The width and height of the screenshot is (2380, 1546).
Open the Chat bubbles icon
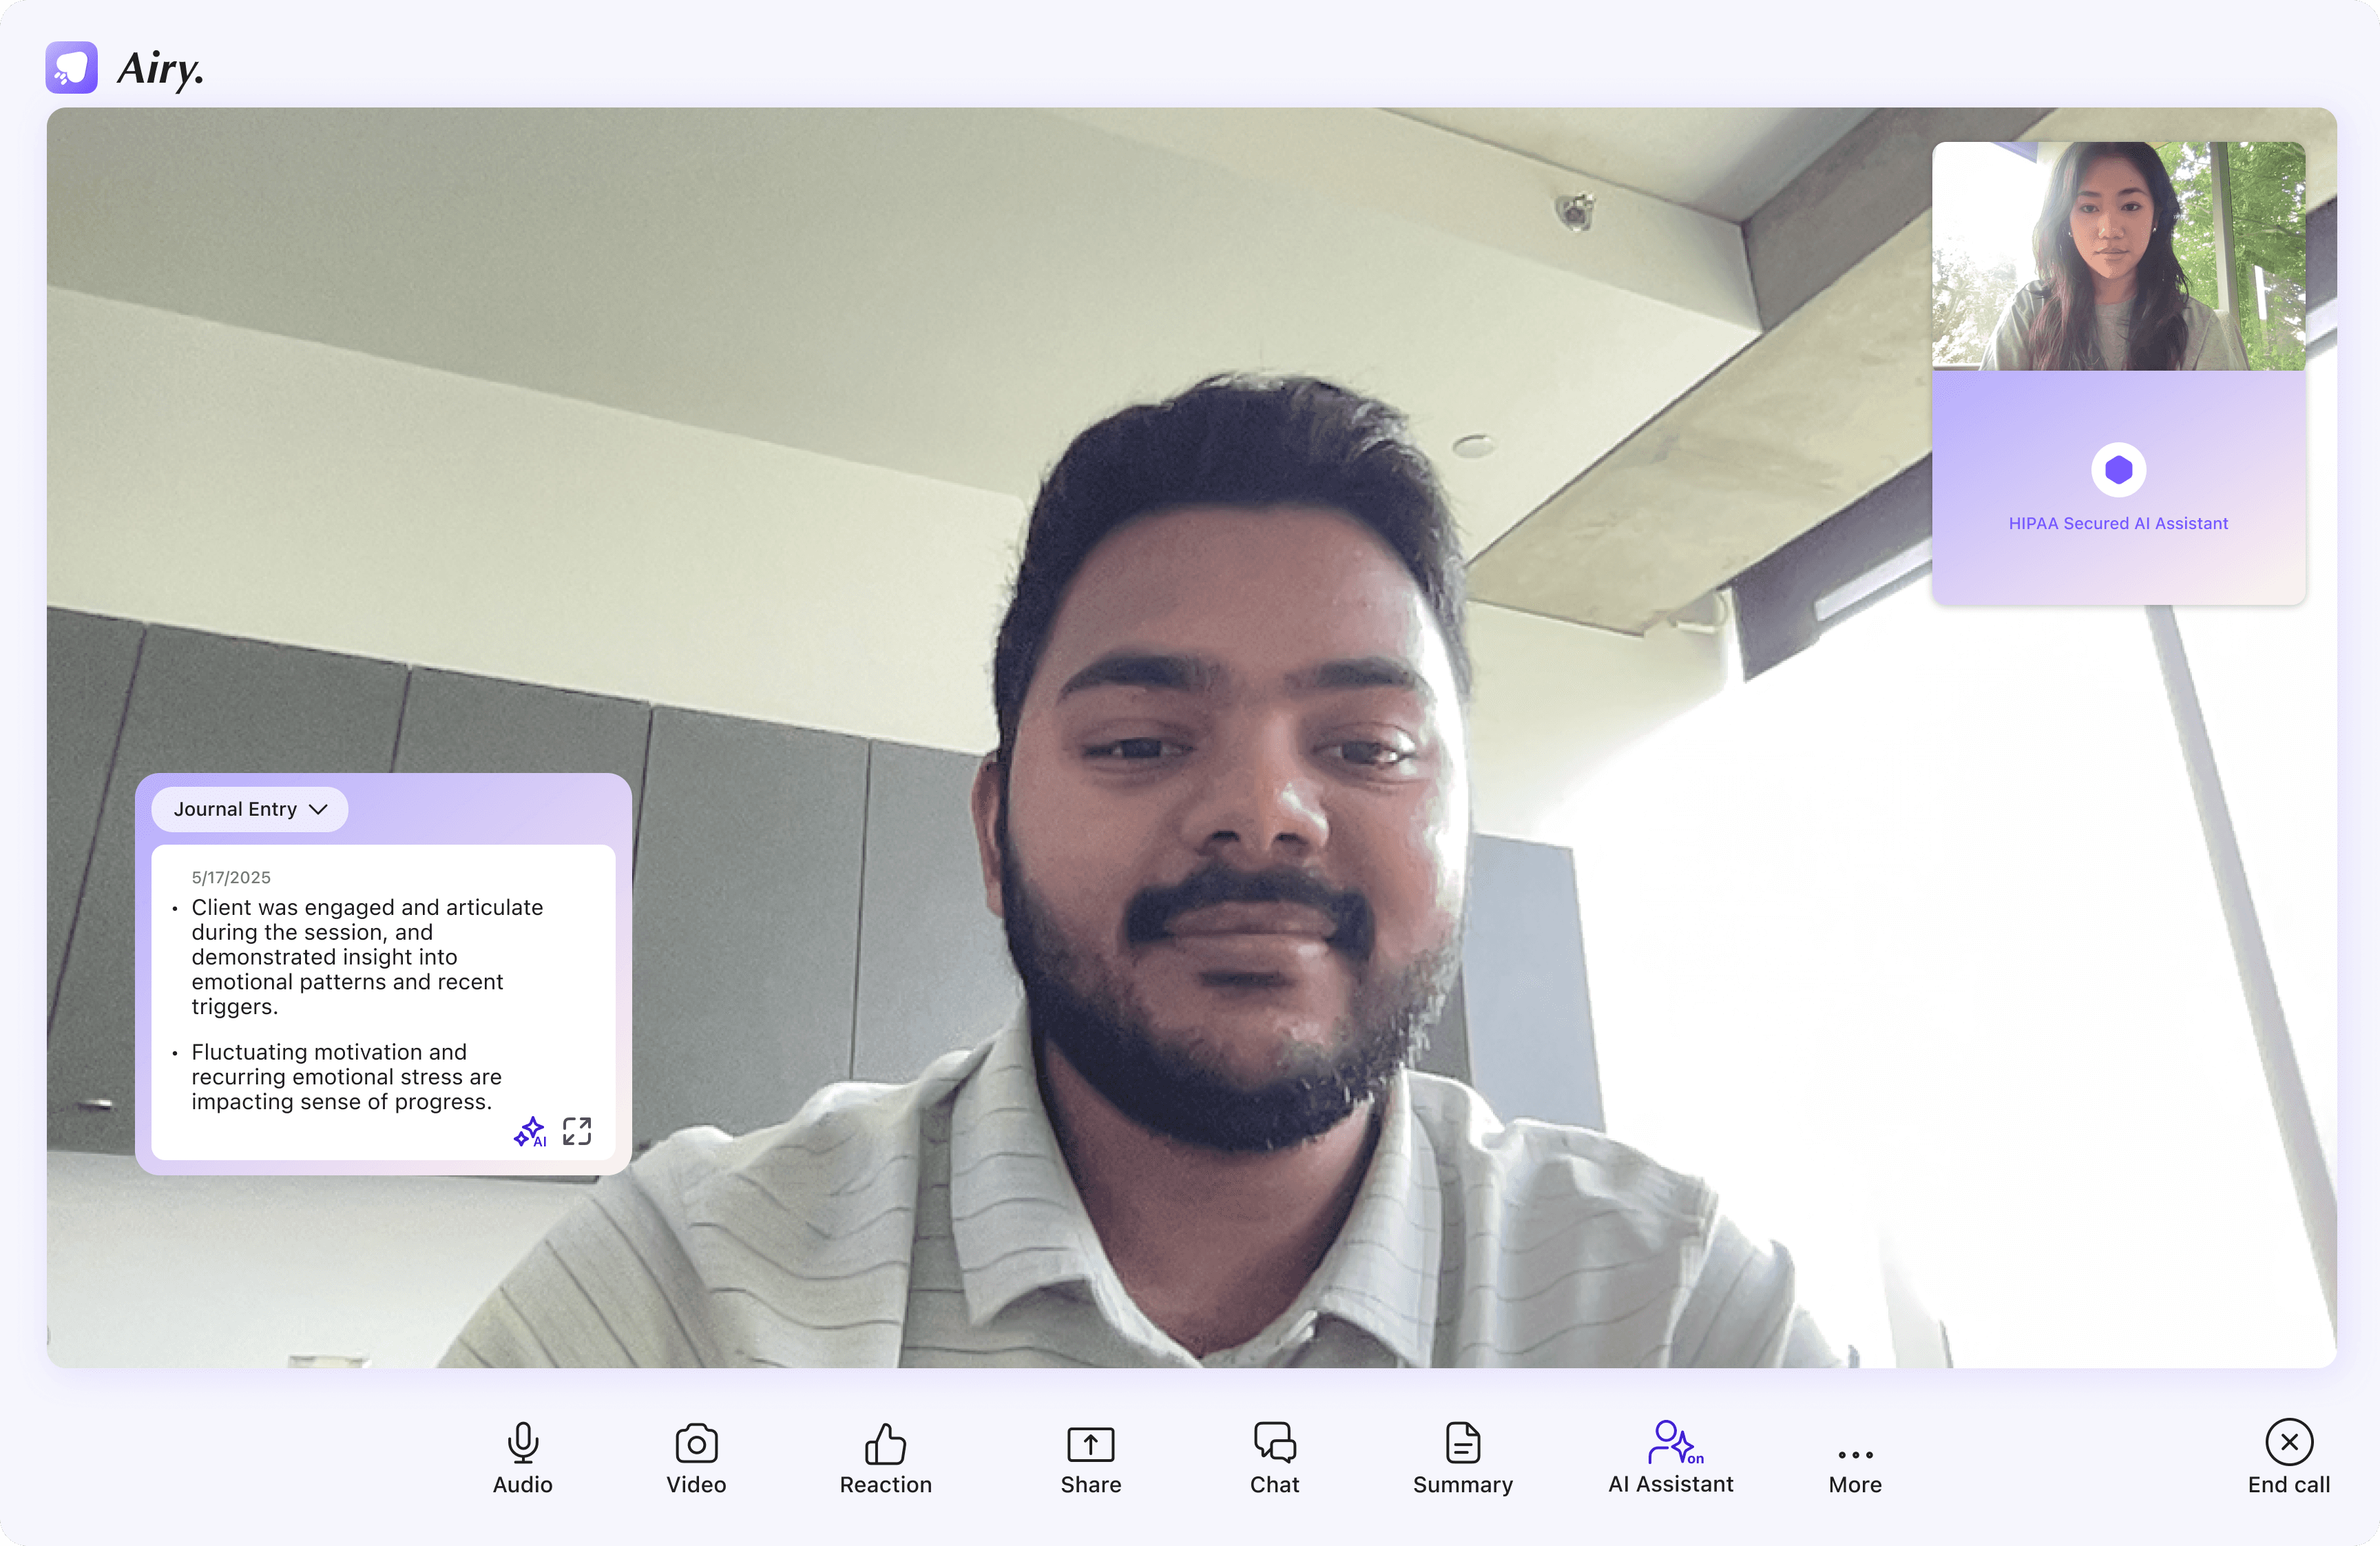pos(1274,1442)
